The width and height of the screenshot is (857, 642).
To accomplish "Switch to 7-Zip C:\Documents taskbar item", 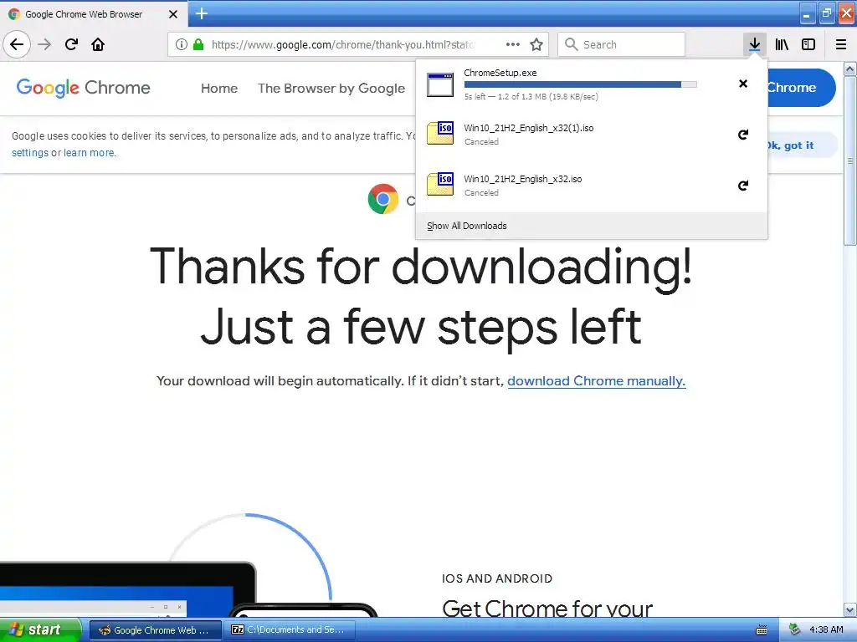I will pyautogui.click(x=290, y=630).
